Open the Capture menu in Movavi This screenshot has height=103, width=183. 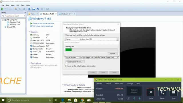[99, 84]
